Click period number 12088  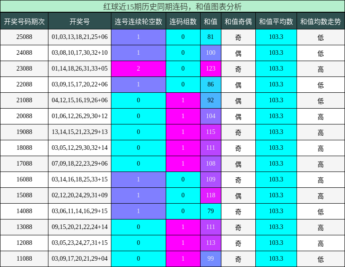click(x=24, y=243)
